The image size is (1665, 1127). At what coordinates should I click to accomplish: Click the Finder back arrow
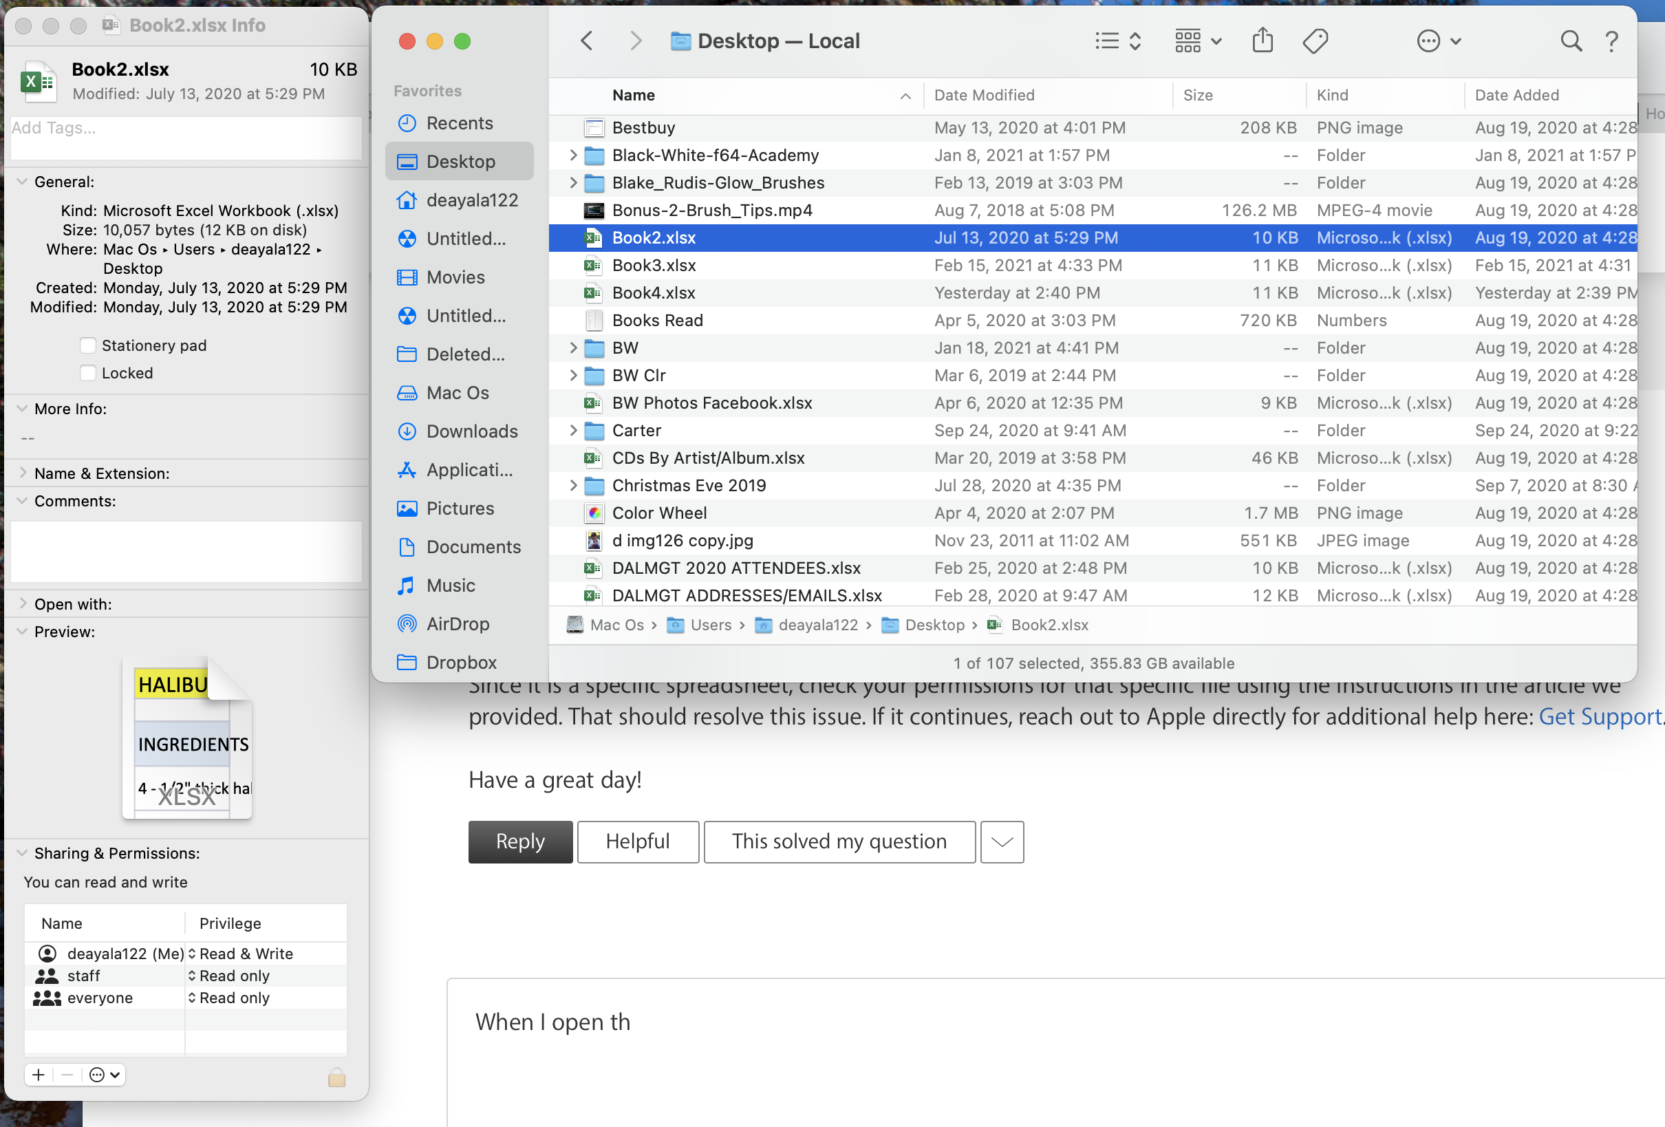[x=587, y=41]
